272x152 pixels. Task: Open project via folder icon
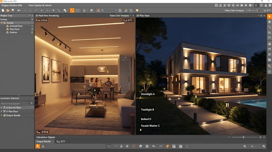(8, 10)
